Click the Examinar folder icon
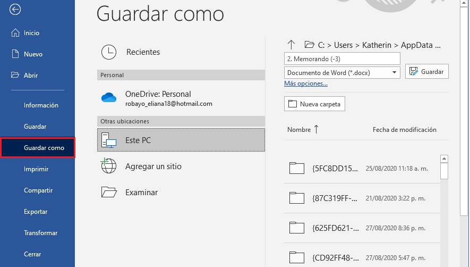This screenshot has height=267, width=470. 109,192
